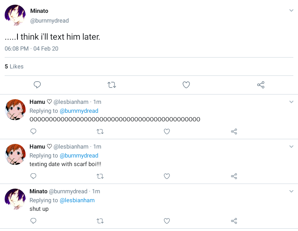298x231 pixels.
Task: Expand menu chevron on OOOOO reply
Action: 291,102
